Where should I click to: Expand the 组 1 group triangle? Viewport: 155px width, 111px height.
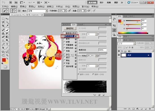[122, 51]
